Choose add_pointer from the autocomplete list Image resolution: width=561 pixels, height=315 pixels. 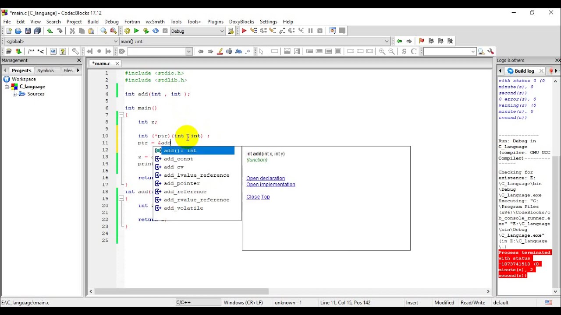point(194,183)
